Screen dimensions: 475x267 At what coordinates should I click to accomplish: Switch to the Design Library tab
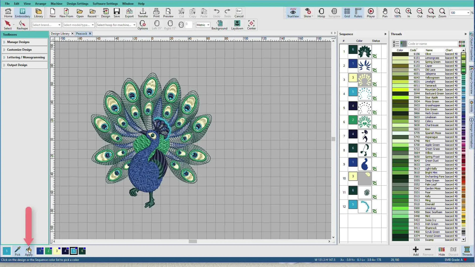[61, 33]
